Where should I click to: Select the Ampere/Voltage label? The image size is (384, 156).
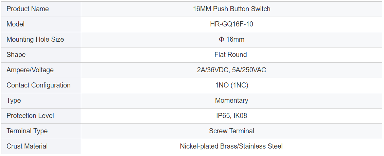(30, 70)
